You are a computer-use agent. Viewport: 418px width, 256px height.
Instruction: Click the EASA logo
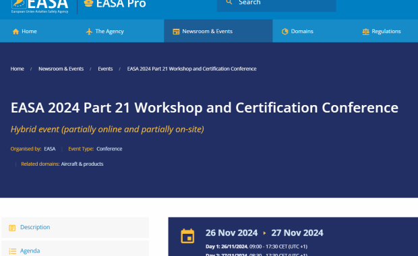(40, 6)
